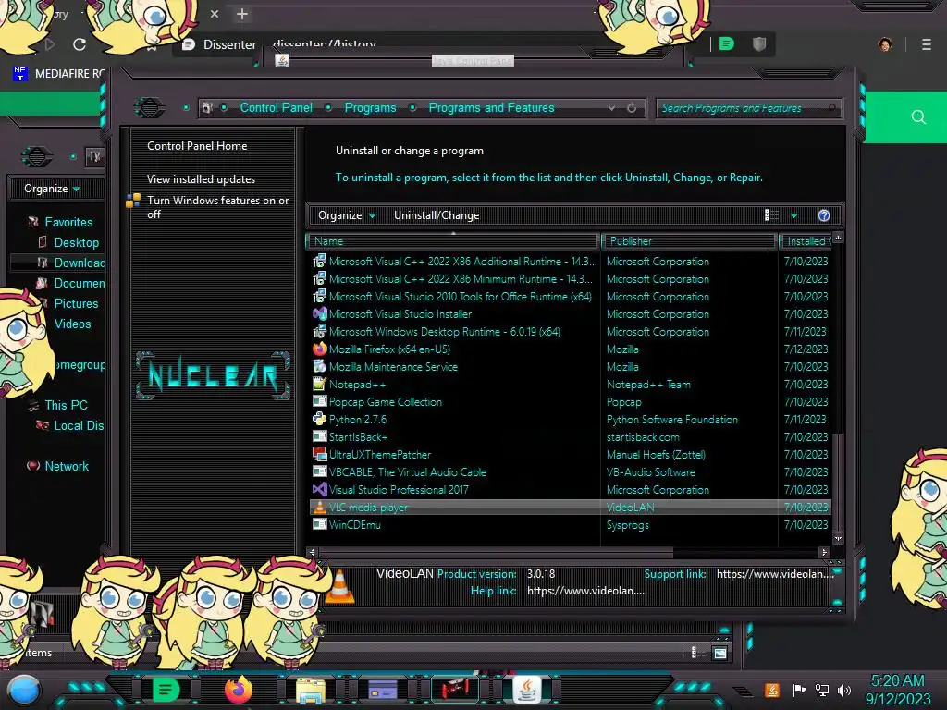947x710 pixels.
Task: Select Pictures in Explorer navigation tree
Action: pos(76,303)
